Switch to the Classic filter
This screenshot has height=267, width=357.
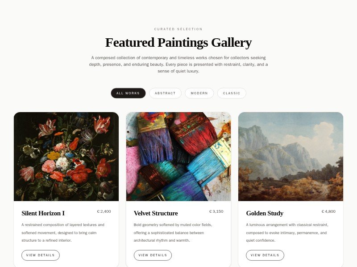point(232,93)
